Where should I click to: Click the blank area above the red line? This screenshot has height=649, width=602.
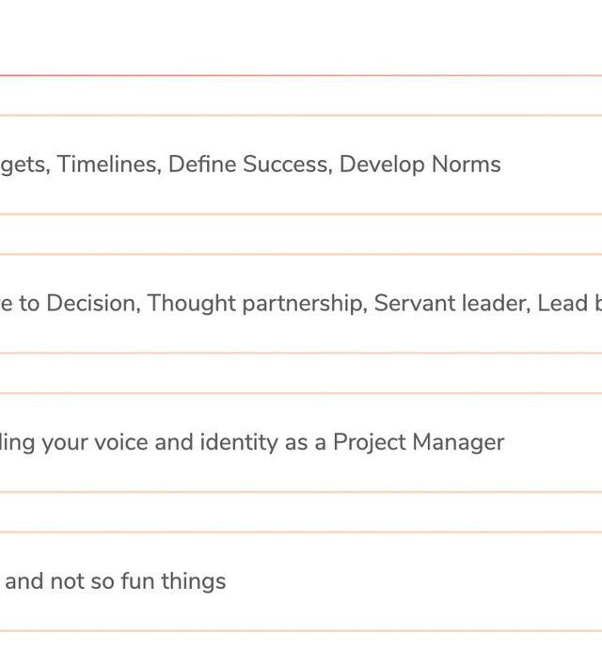click(301, 38)
